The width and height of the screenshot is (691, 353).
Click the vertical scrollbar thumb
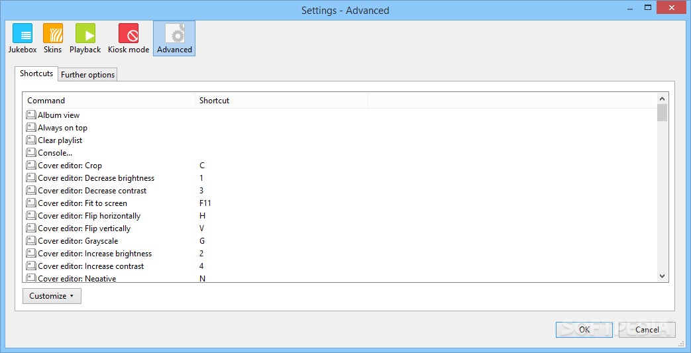coord(663,113)
